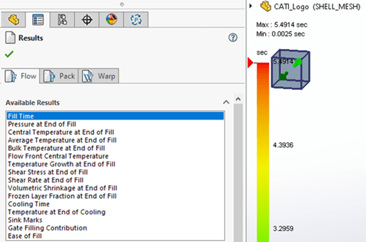Click the red max marker on legend
Screen dimensions: 366x242
[x=250, y=63]
